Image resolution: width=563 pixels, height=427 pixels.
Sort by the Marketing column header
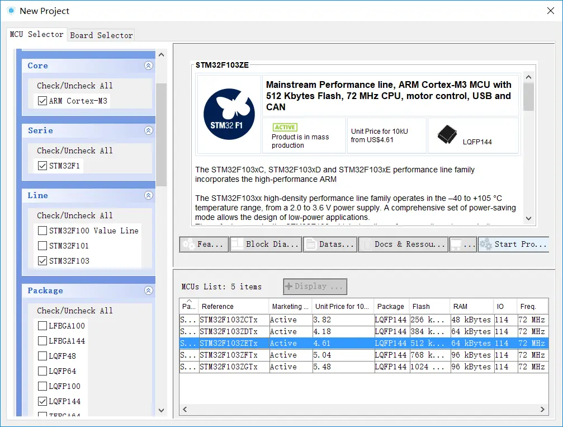[290, 306]
